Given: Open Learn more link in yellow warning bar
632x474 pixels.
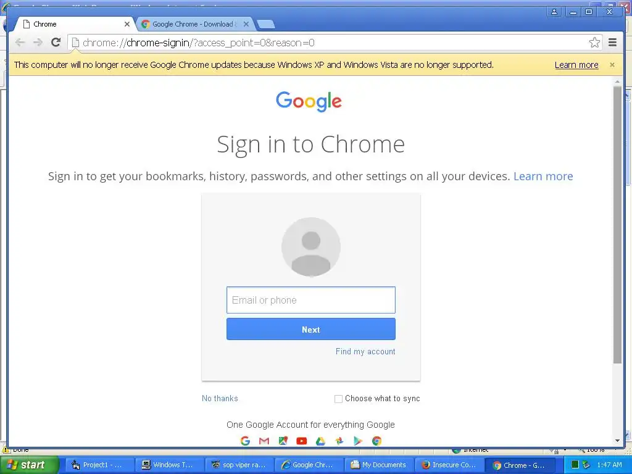Looking at the screenshot, I should click(576, 65).
